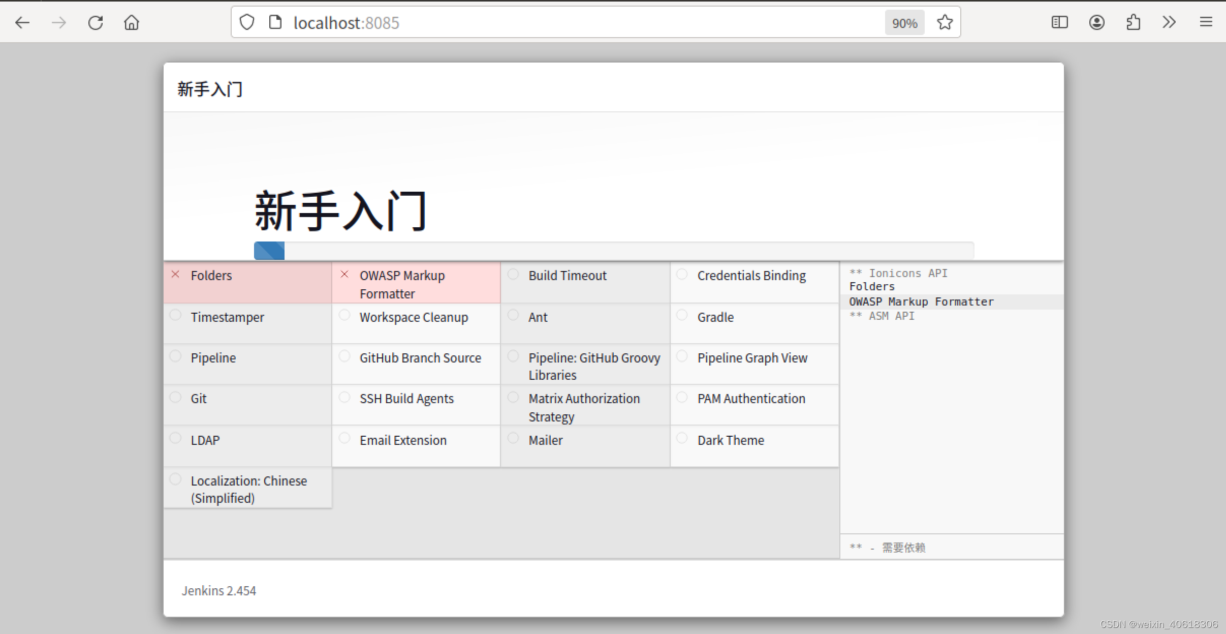This screenshot has width=1226, height=634.
Task: Click the status circle for Pipeline
Action: [175, 356]
